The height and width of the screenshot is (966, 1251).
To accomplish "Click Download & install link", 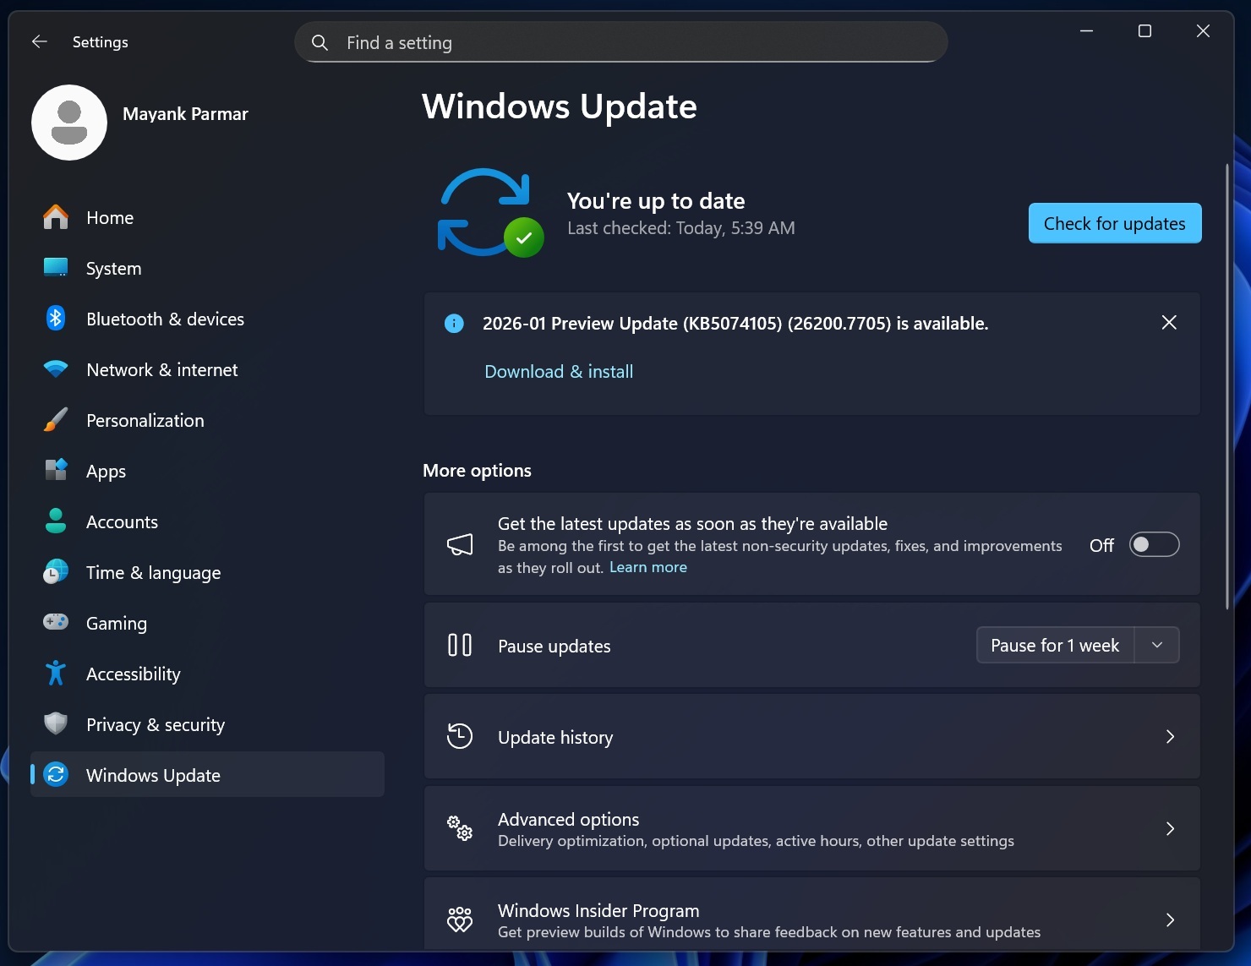I will (x=558, y=371).
